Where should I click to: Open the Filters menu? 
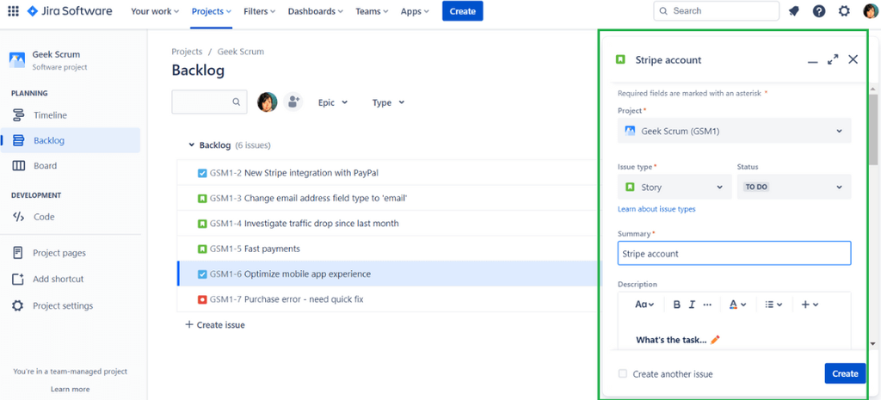(260, 11)
